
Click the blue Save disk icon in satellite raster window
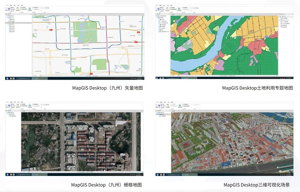(9, 105)
